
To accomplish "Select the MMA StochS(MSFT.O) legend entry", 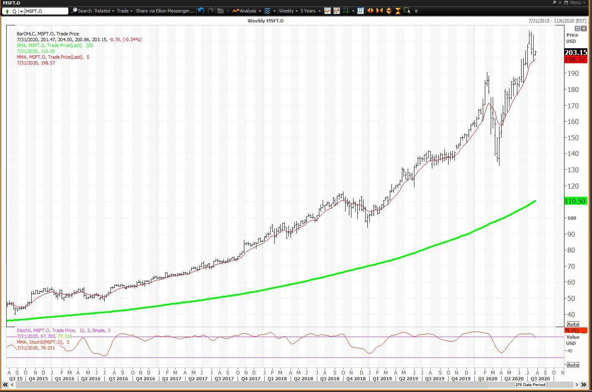I will coord(43,342).
